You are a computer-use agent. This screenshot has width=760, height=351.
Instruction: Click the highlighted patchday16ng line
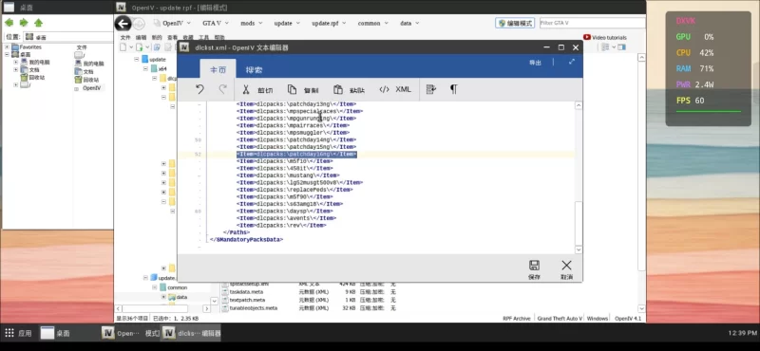[x=296, y=154]
